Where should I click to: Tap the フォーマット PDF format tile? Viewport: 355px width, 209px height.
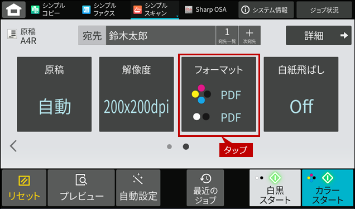click(219, 94)
